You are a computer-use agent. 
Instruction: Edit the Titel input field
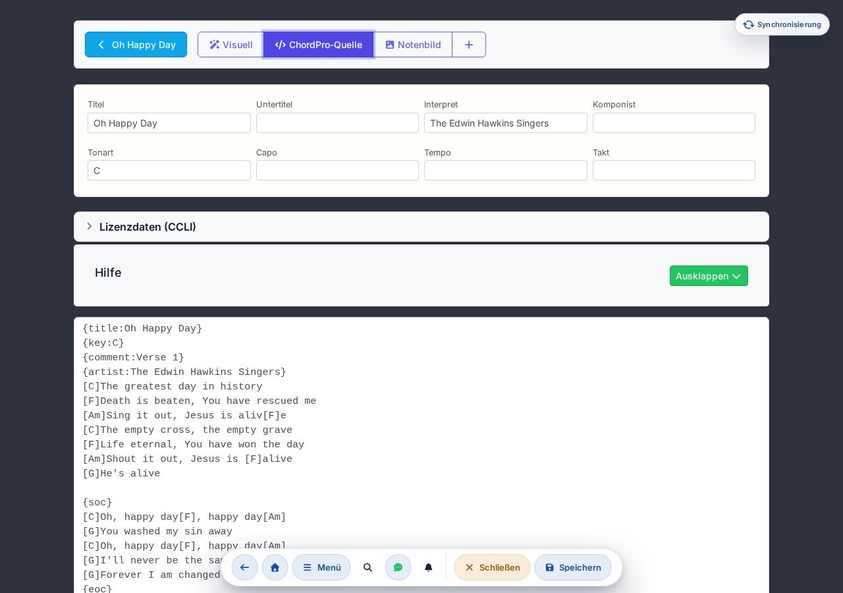tap(169, 123)
